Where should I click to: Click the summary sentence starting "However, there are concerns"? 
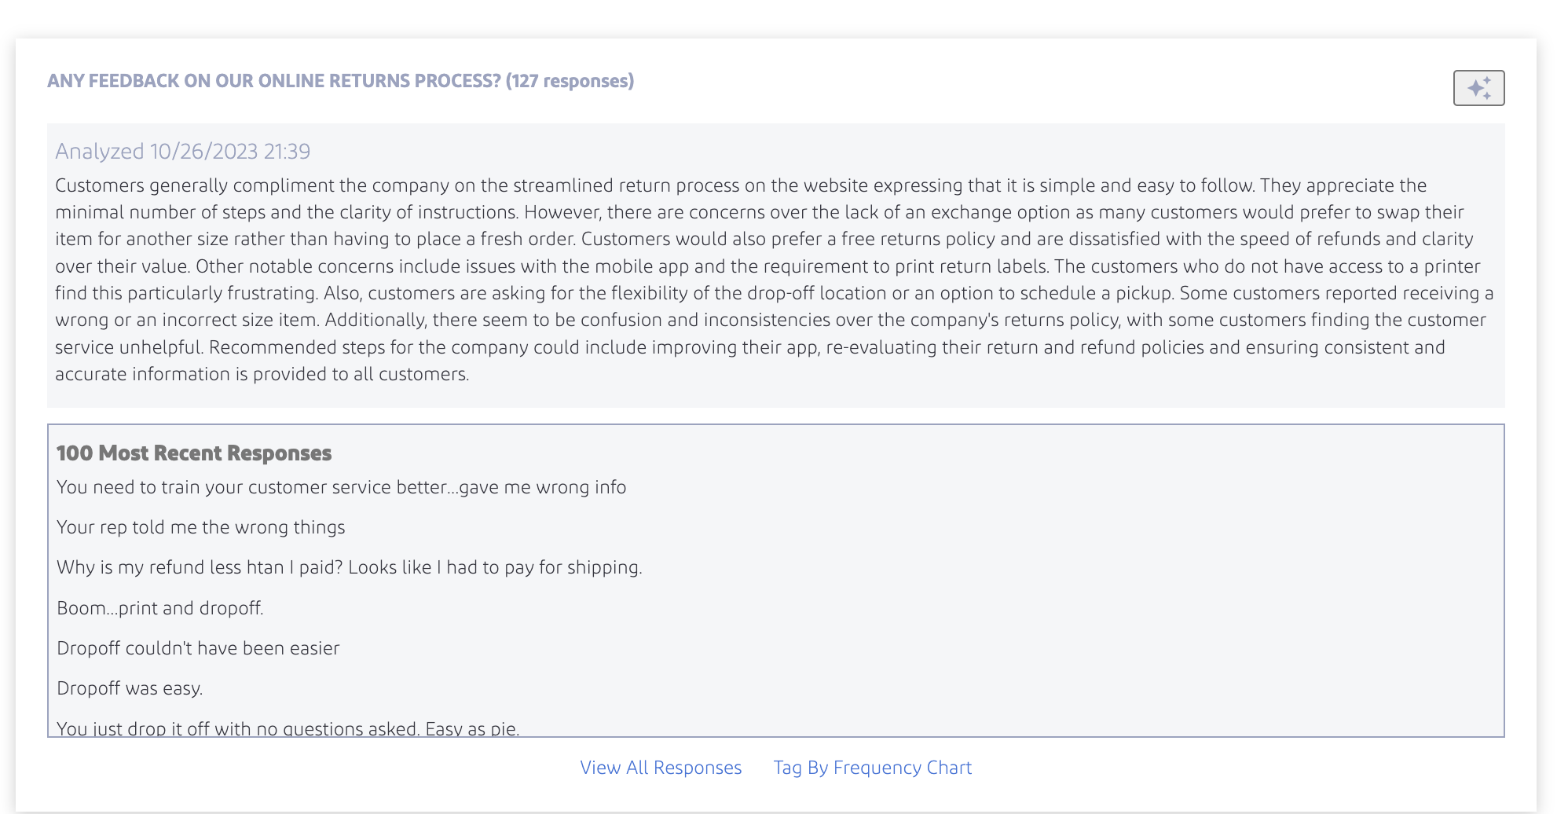click(x=786, y=212)
